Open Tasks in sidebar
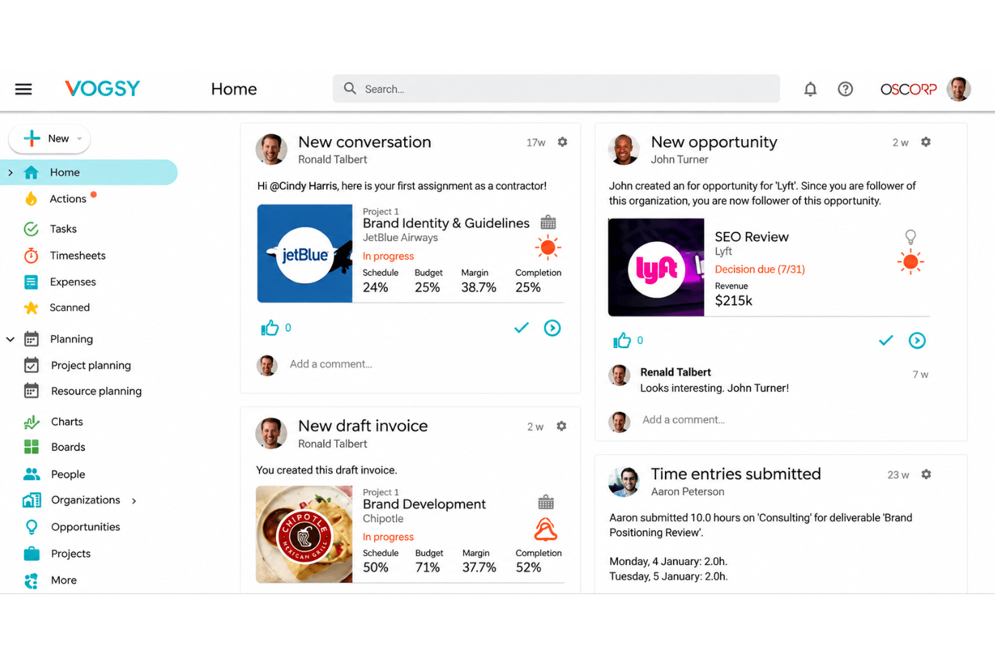Viewport: 995px width, 663px height. [63, 229]
